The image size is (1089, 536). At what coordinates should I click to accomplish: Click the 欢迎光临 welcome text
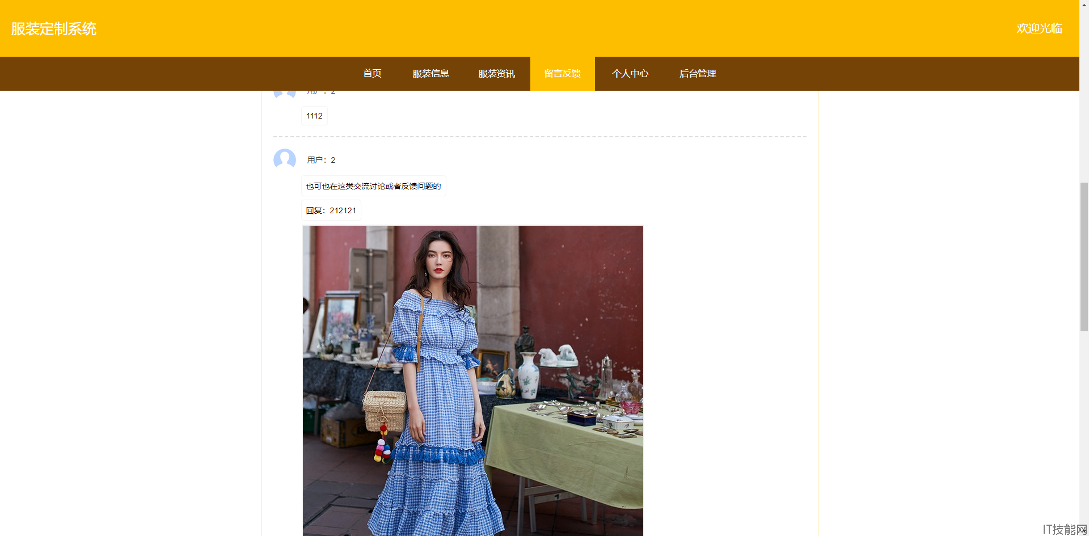click(1039, 28)
